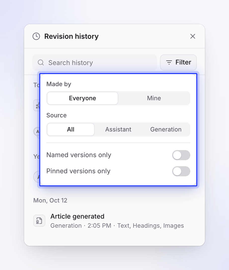Click the magnifier icon in search
The width and height of the screenshot is (229, 270).
41,62
